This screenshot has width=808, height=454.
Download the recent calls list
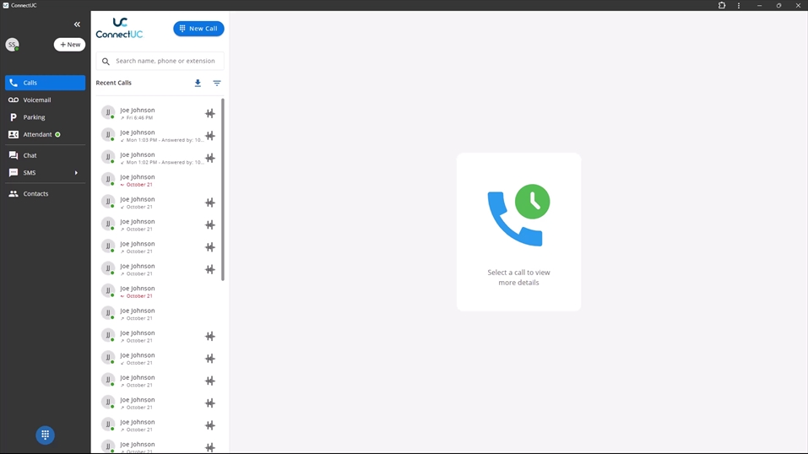click(x=198, y=84)
